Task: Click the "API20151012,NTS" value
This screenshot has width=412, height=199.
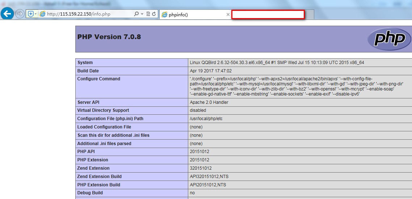Action: [208, 185]
